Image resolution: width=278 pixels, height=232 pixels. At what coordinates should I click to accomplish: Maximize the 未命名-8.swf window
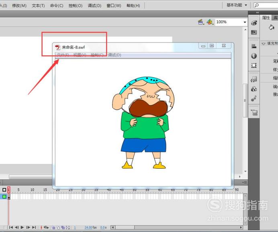[x=212, y=46]
